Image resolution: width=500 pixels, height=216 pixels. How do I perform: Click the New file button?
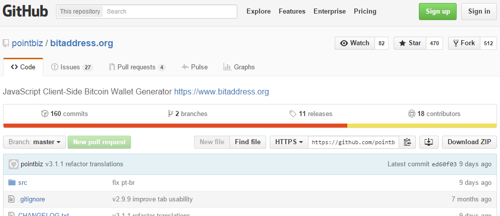click(212, 142)
